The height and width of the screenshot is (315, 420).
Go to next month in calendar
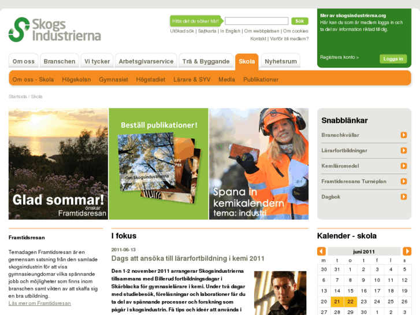[407, 251]
